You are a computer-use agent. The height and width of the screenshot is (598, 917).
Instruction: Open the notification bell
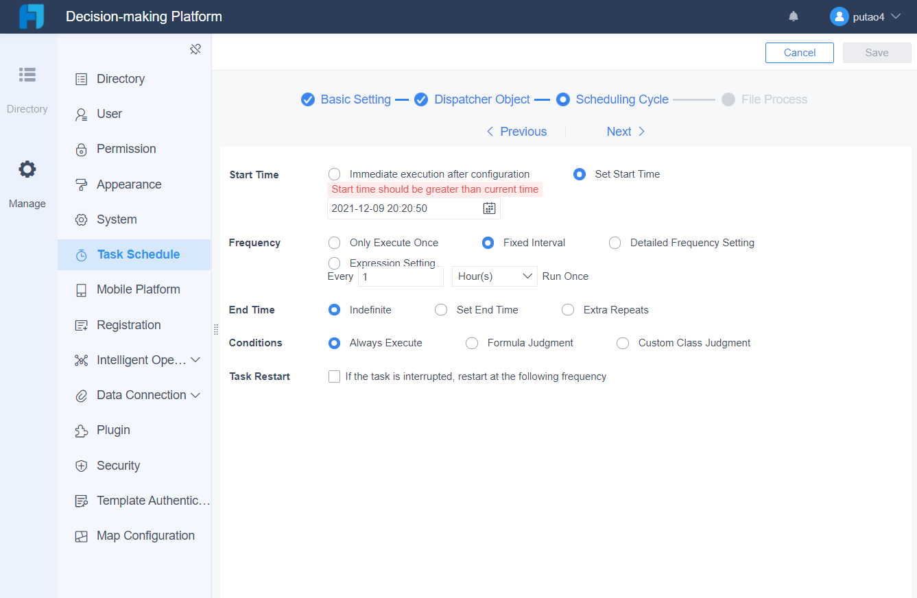tap(793, 15)
